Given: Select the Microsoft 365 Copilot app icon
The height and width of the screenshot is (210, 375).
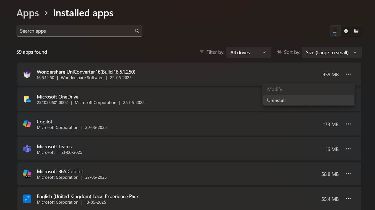Looking at the screenshot, I should 27,174.
